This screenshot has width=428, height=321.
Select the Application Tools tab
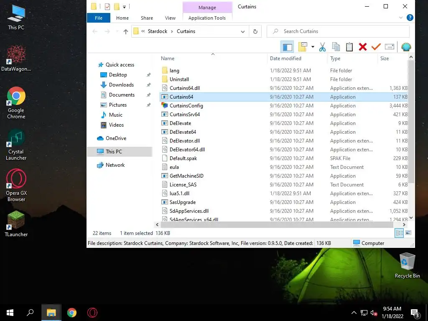[x=207, y=18]
